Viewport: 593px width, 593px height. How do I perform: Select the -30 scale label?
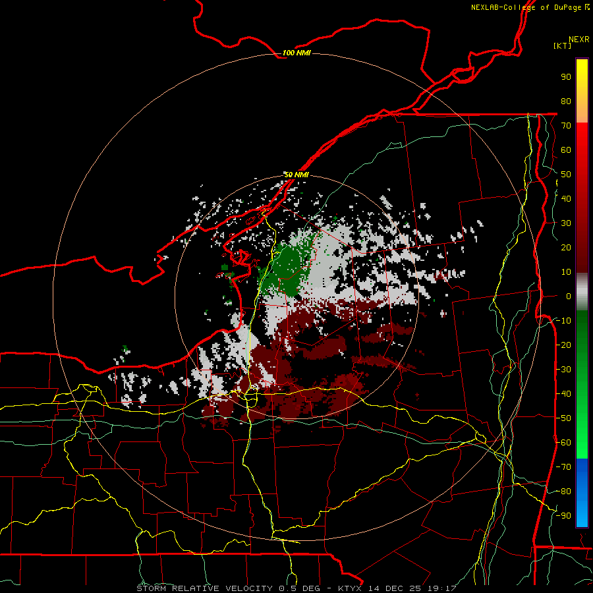(x=563, y=370)
